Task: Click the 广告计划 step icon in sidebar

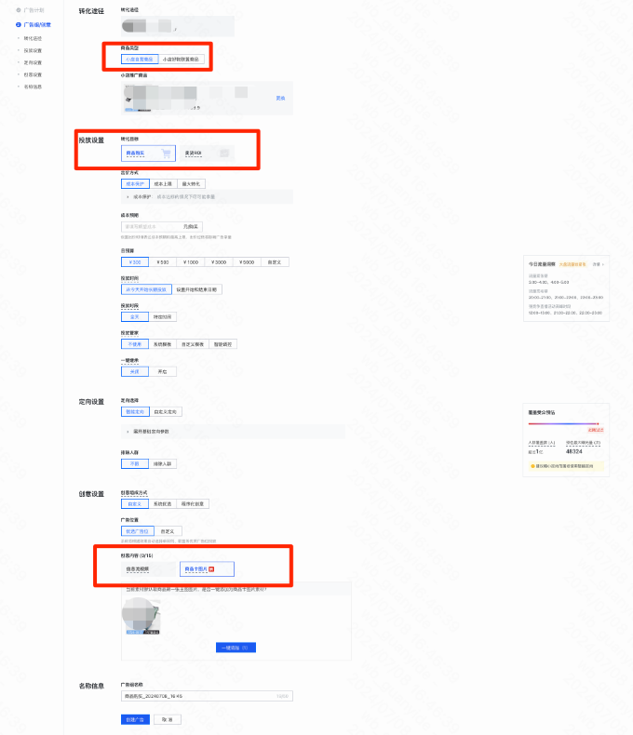Action: [x=19, y=9]
